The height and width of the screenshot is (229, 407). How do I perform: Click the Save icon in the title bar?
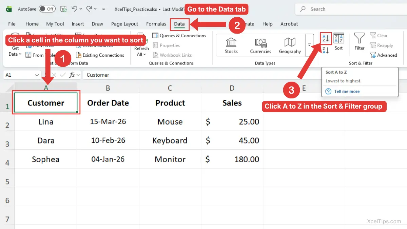point(63,9)
